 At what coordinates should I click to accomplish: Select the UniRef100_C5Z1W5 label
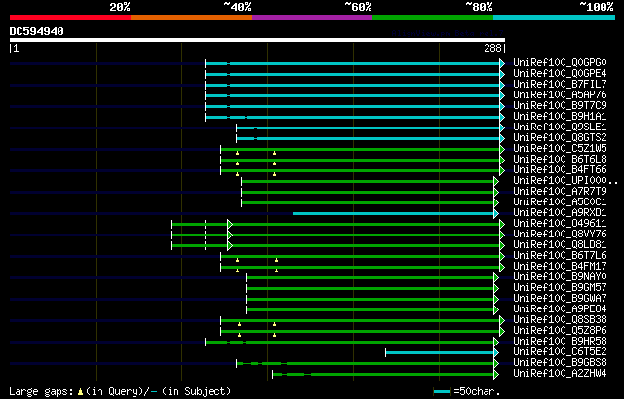[560, 149]
